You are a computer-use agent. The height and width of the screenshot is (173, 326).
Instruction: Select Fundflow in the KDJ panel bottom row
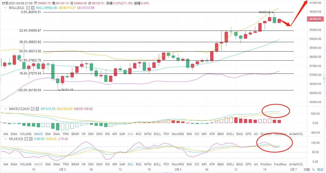coord(280,164)
